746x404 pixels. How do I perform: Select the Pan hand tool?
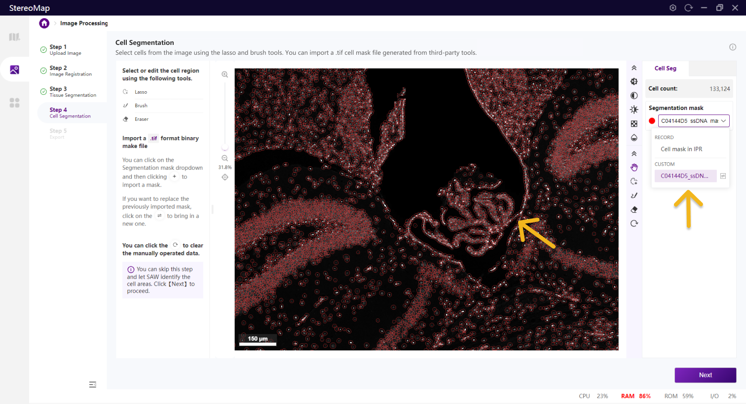tap(634, 167)
